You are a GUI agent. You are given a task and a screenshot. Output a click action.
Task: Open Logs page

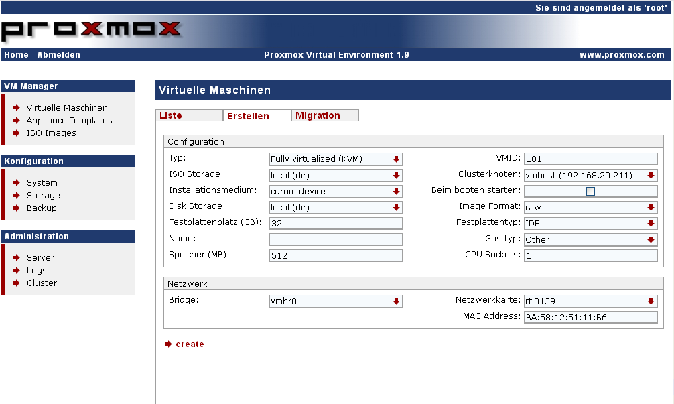37,270
